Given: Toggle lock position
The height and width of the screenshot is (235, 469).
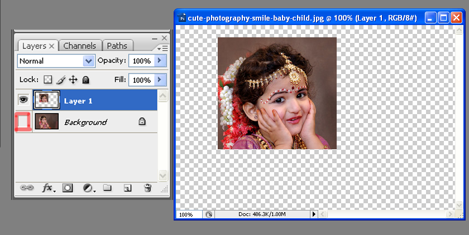Looking at the screenshot, I should (x=73, y=80).
